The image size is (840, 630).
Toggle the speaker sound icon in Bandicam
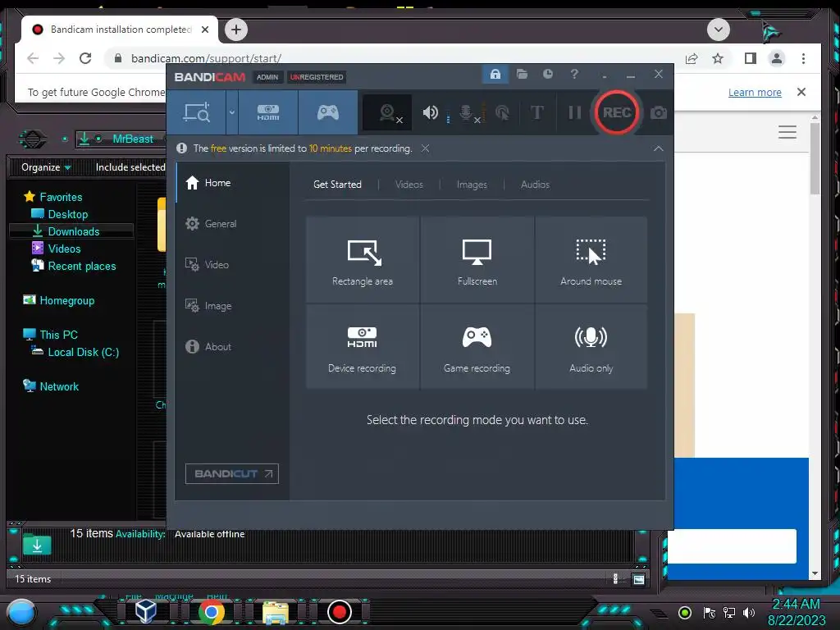(x=430, y=112)
